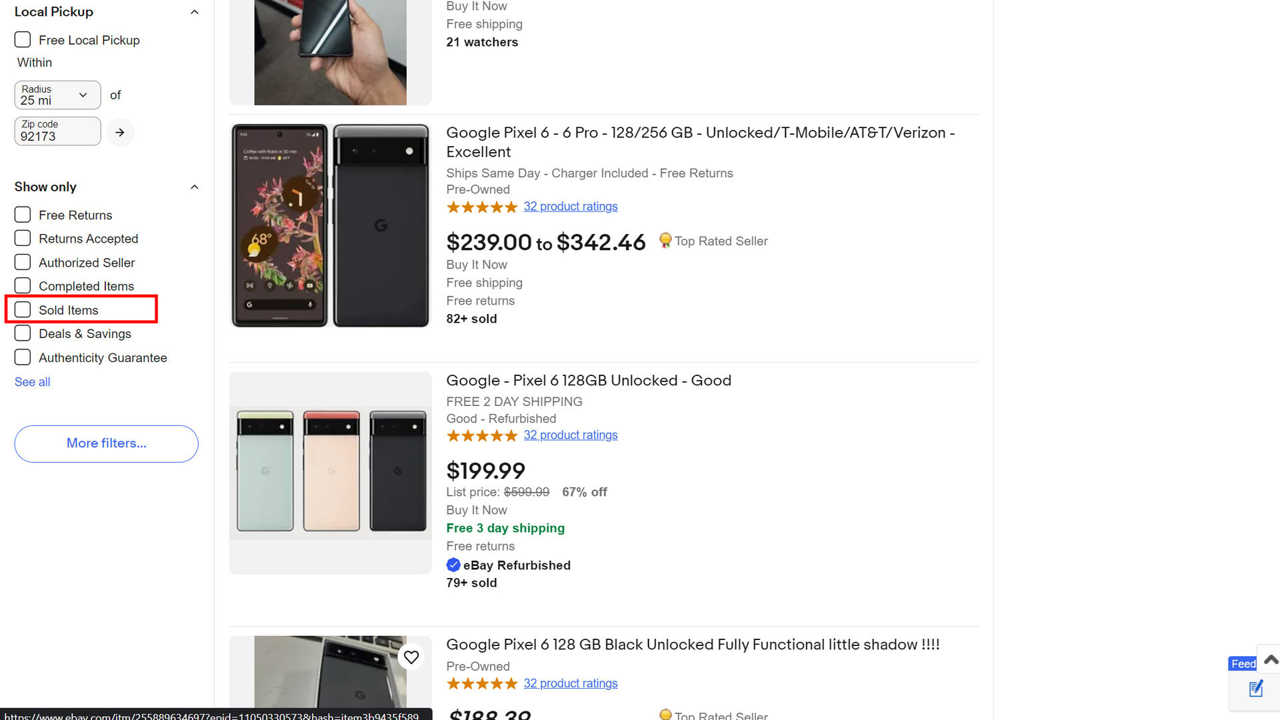Collapse the Show only filter section
Viewport: 1280px width, 720px height.
pyautogui.click(x=194, y=187)
